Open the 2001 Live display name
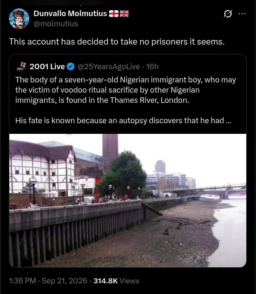Viewport: 256px width, 294px height. pos(47,67)
